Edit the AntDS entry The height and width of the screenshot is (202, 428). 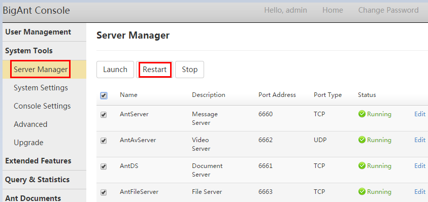[x=420, y=166]
